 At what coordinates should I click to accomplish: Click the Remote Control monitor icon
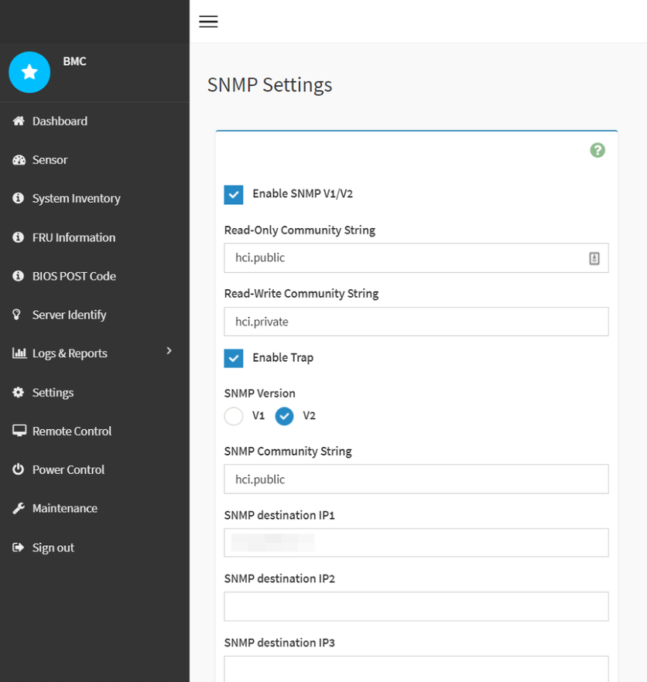pos(19,431)
